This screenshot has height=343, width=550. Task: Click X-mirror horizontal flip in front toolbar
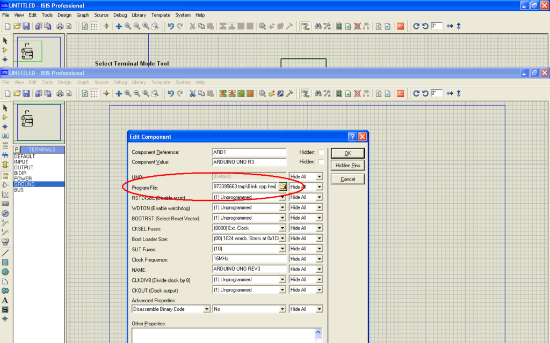coord(450,93)
